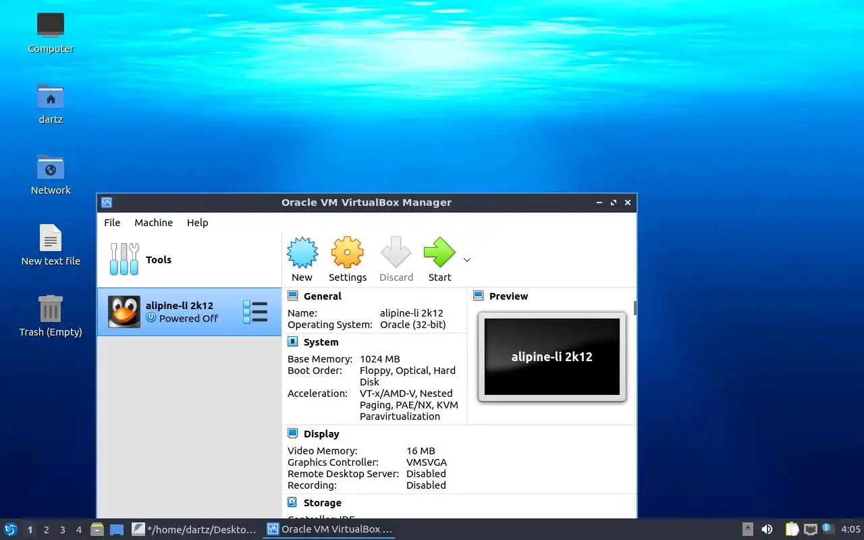Switch to workspace 4

click(78, 530)
